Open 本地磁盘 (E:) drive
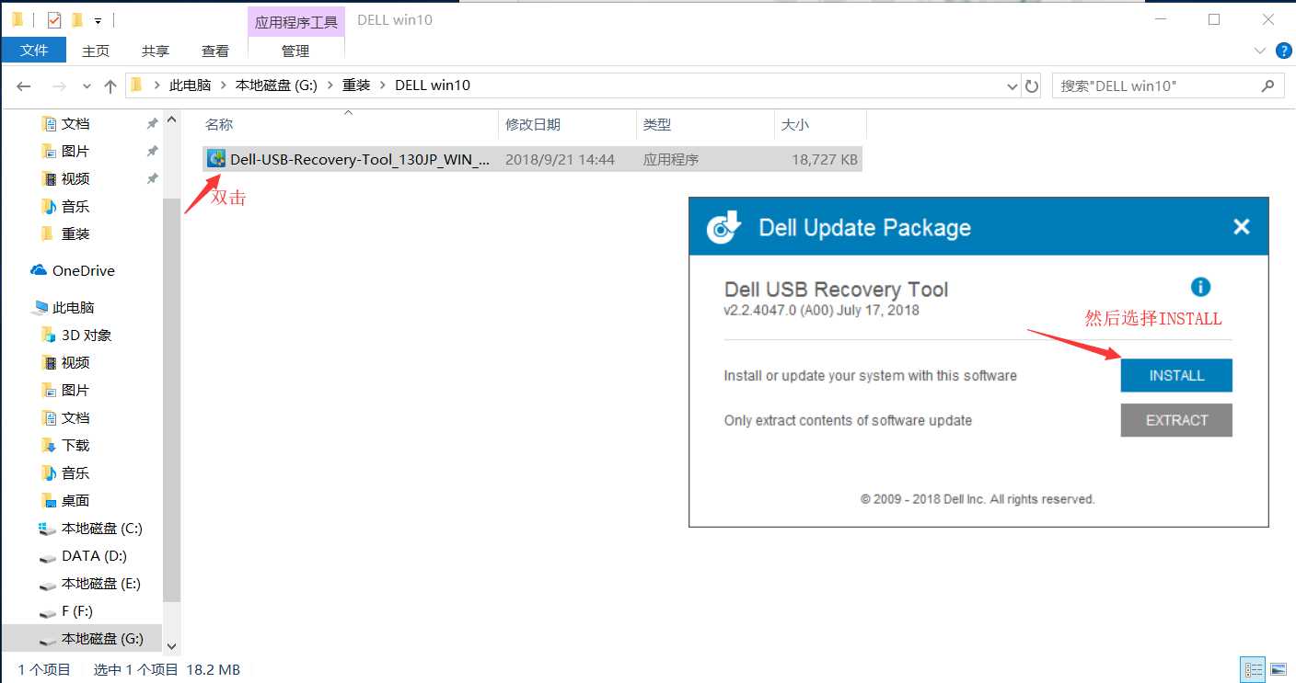Viewport: 1296px width, 683px height. (101, 583)
